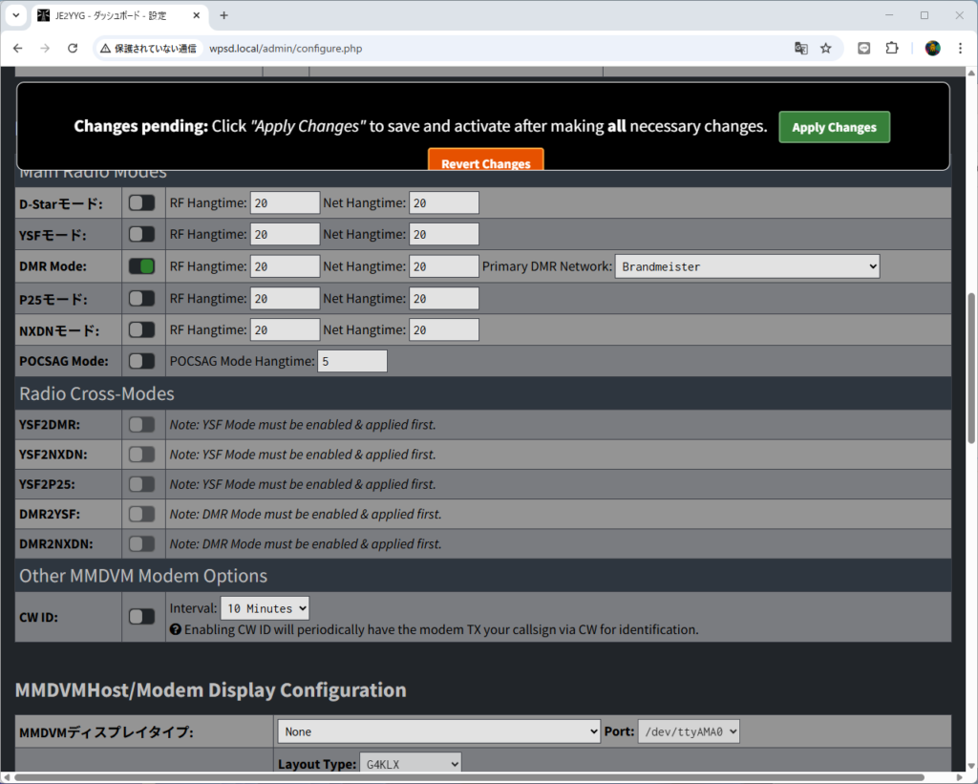Click the green Apply Changes button

pos(834,127)
